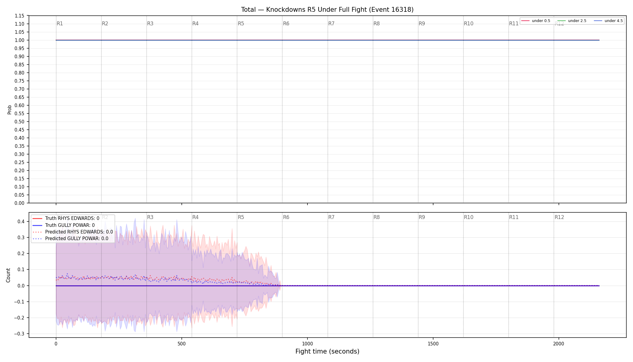Viewport: 633px width, 362px height.
Task: Select the 'under 4.5' legend label
Action: point(614,21)
